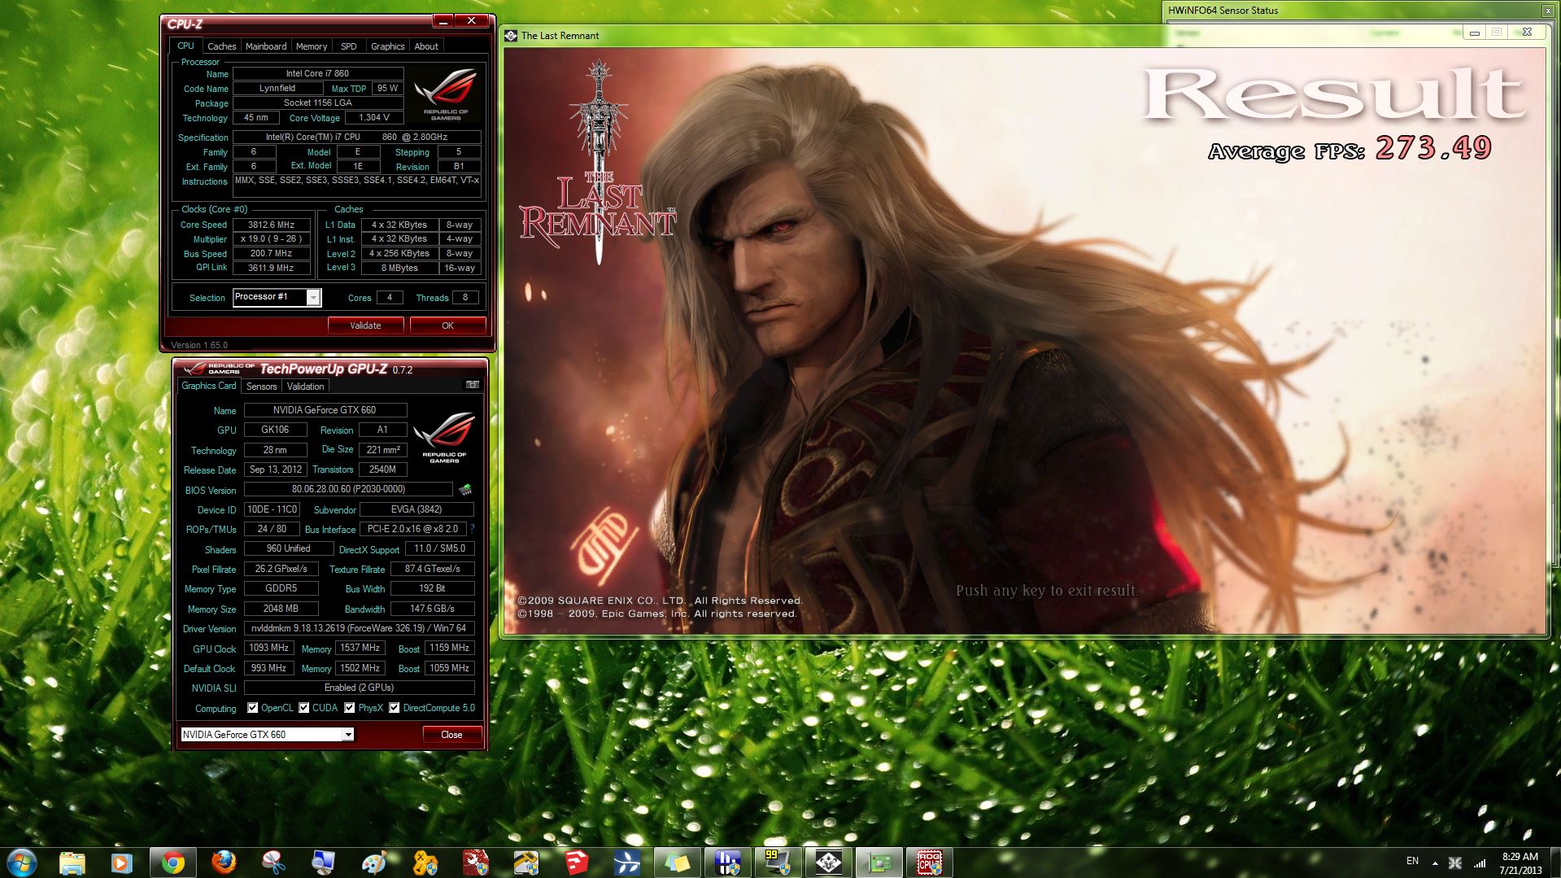Click the Close button in GPU-Z
1561x878 pixels.
[x=451, y=735]
